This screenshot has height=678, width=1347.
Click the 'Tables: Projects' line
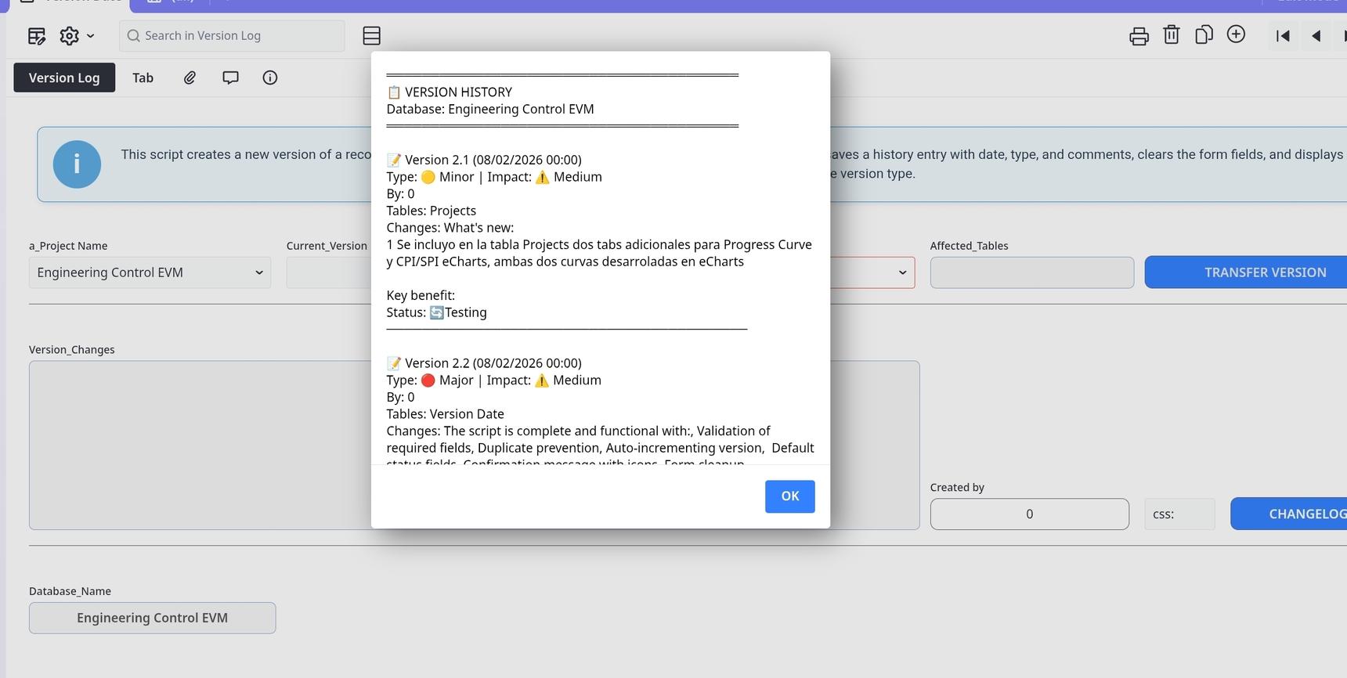pyautogui.click(x=432, y=211)
